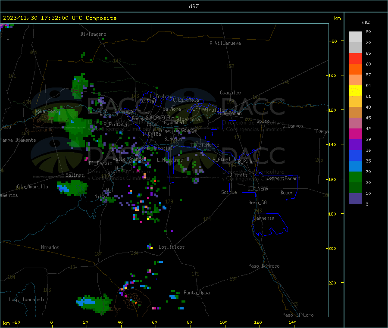
Task: Click the yellow 51-54 dBZ legend swatch
Action: tap(355, 91)
